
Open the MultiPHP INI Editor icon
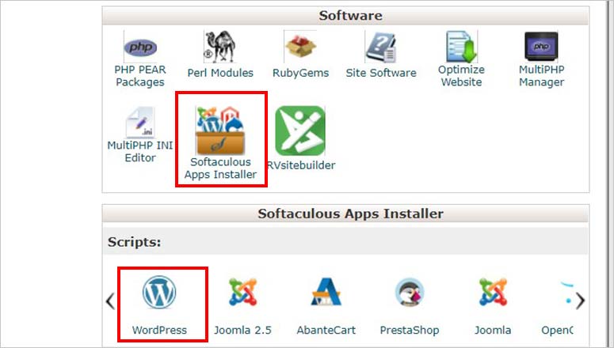pyautogui.click(x=140, y=122)
